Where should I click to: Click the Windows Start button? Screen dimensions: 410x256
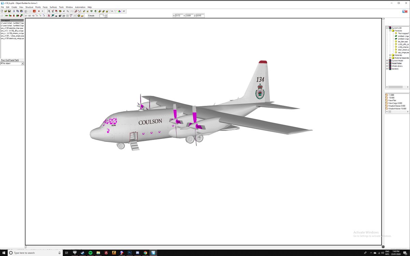pyautogui.click(x=4, y=253)
